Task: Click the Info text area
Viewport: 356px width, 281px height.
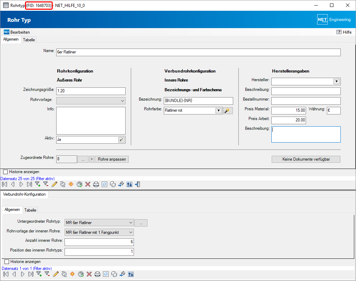Action: [91, 121]
